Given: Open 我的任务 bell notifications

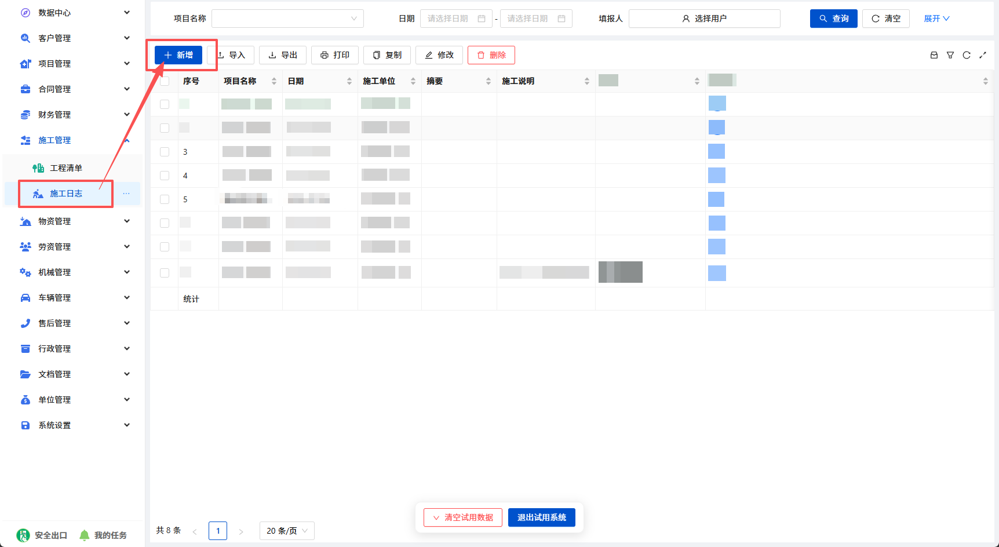Looking at the screenshot, I should click(85, 535).
